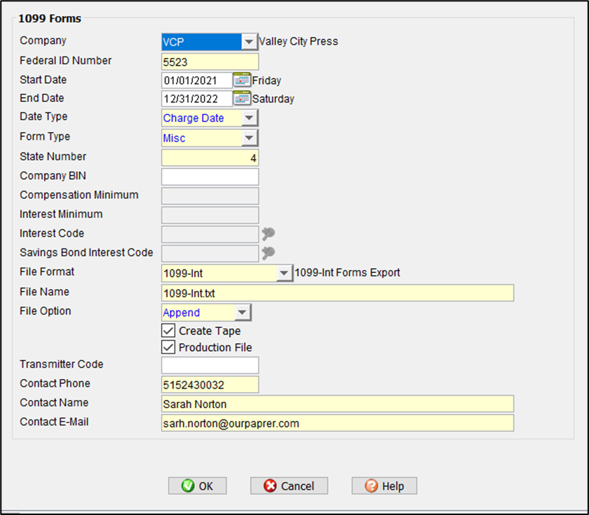Screen dimensions: 589x515
Task: Expand the Company dropdown
Action: (x=249, y=42)
